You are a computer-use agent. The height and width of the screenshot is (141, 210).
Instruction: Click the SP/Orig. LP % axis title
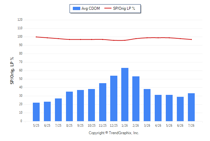coord(12,71)
